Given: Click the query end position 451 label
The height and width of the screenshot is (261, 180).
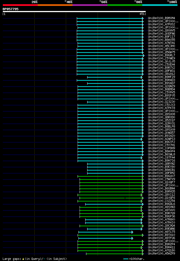Looking at the screenshot, I should pyautogui.click(x=142, y=14).
